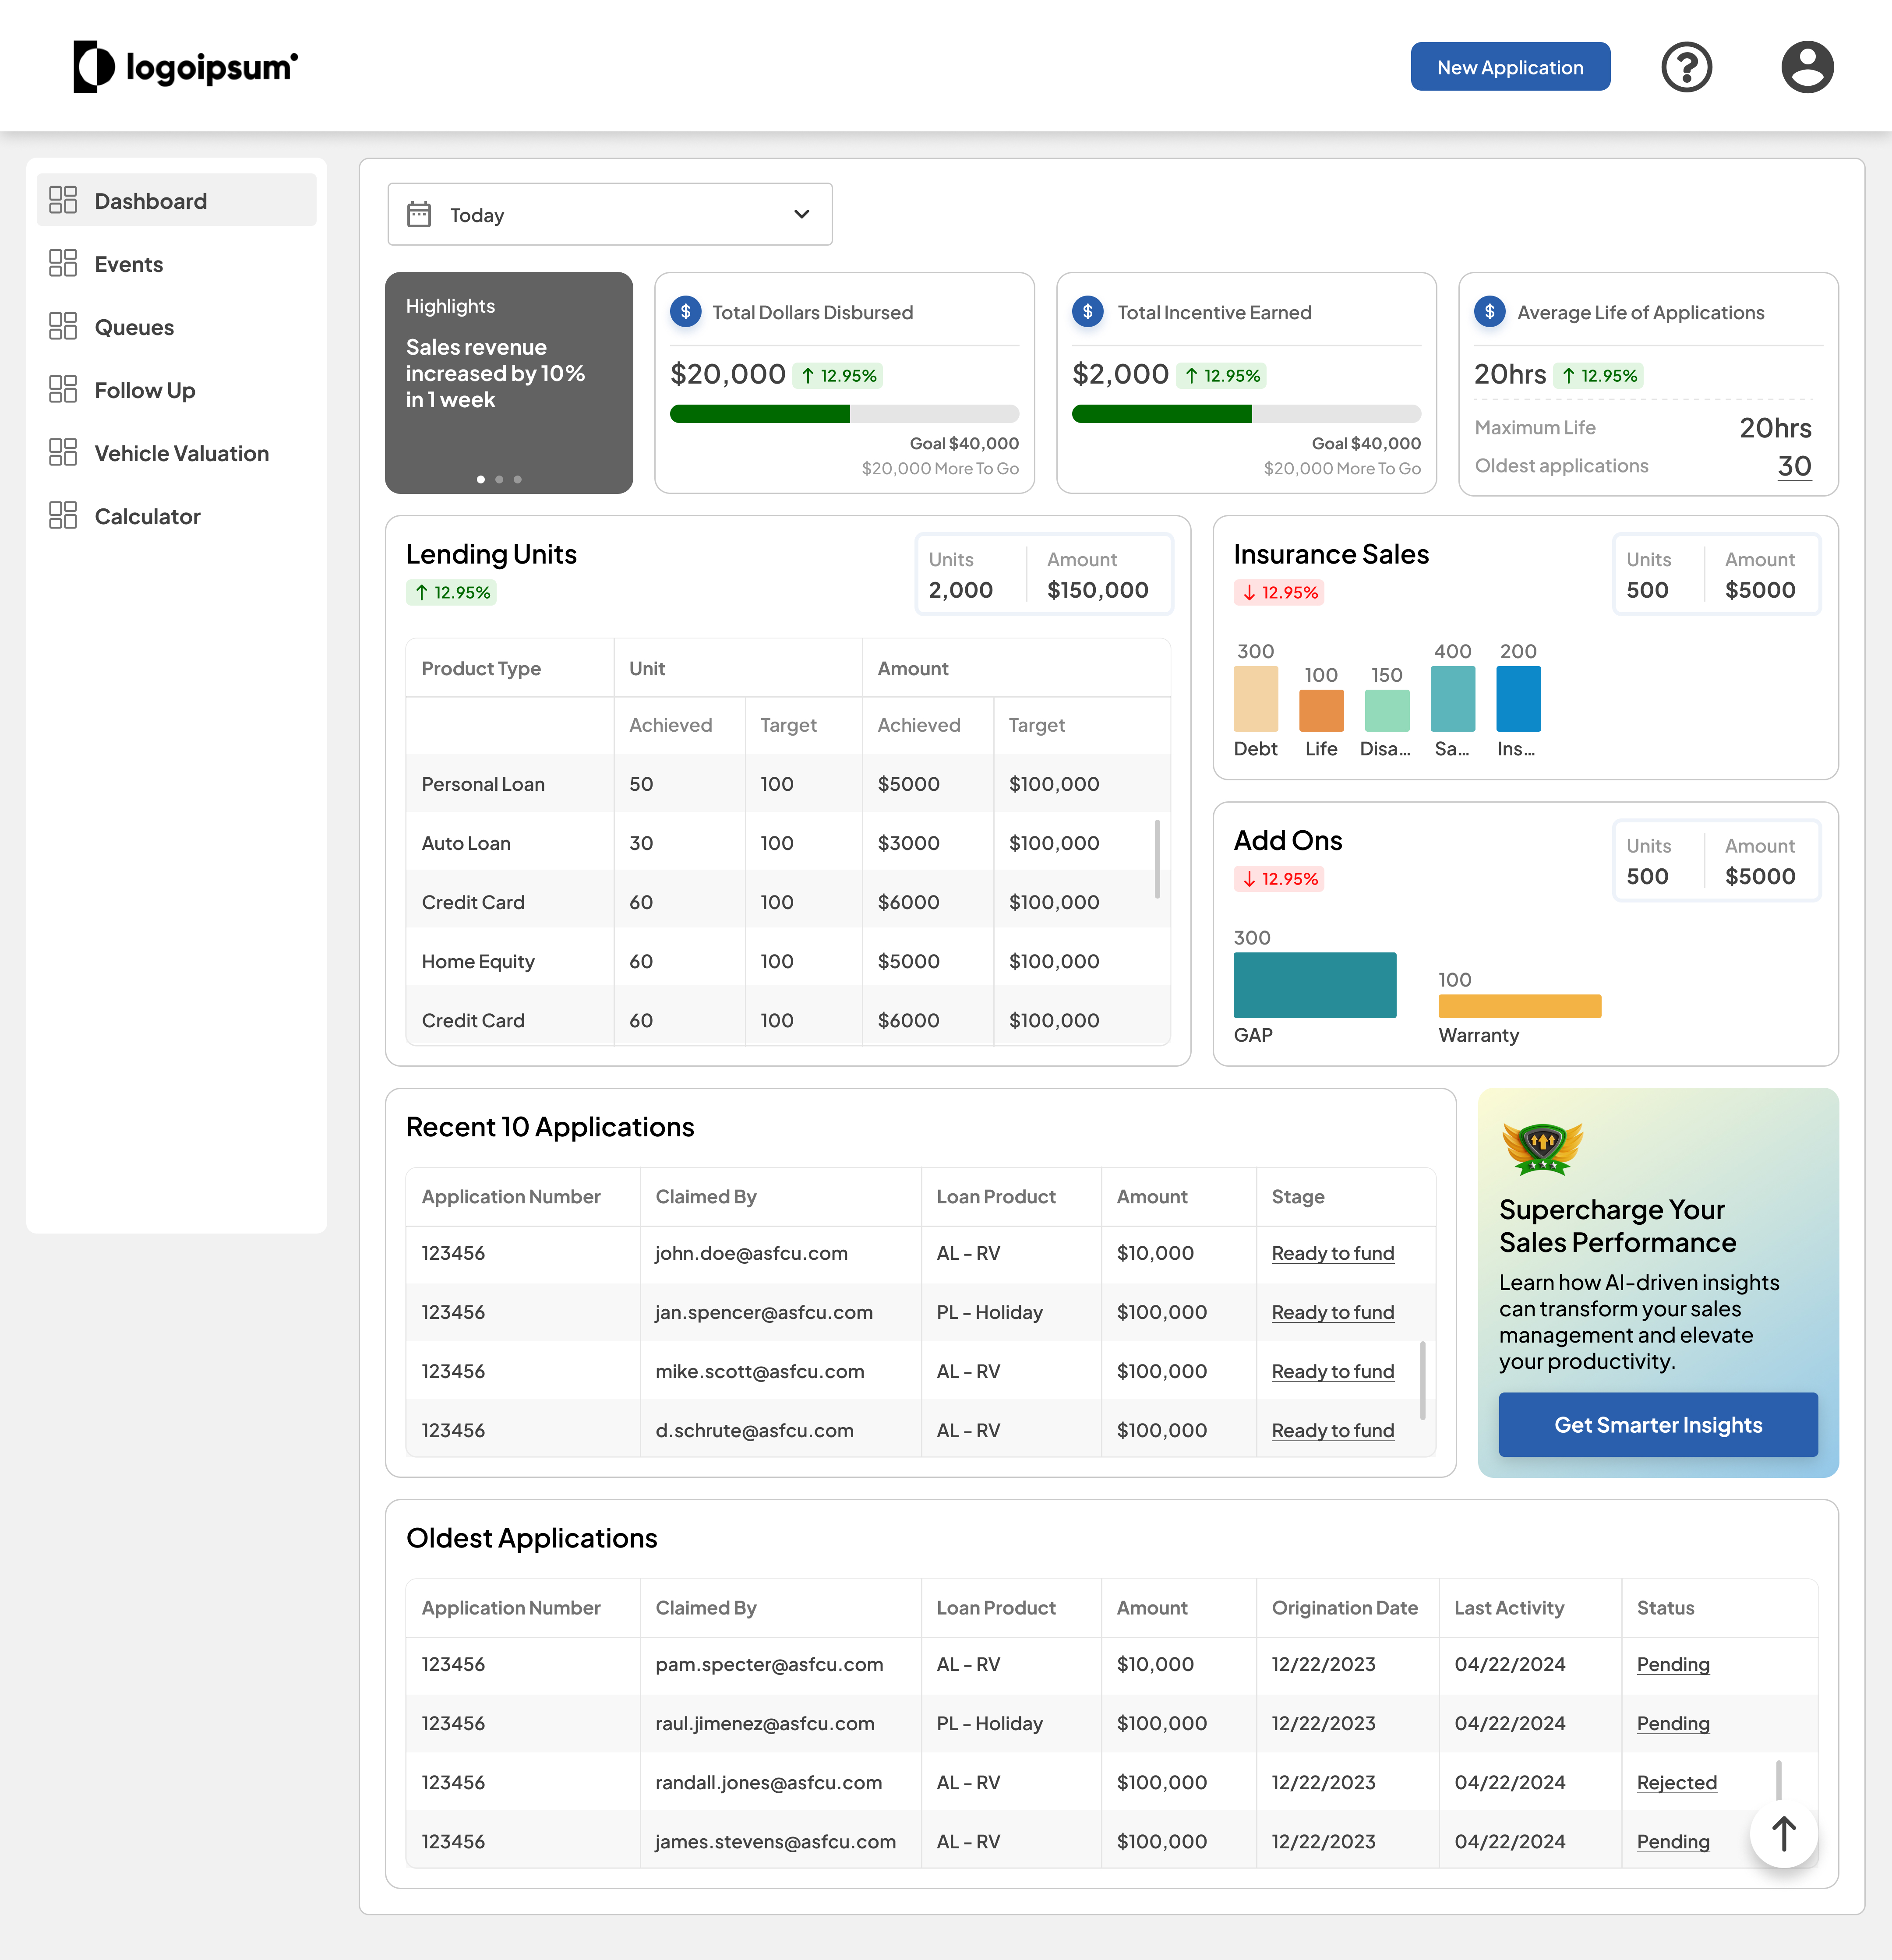Click the winged shield badge in promo card

pos(1542,1147)
